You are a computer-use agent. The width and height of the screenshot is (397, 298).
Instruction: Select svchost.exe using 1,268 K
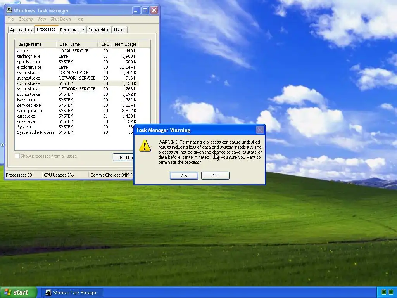[x=77, y=89]
